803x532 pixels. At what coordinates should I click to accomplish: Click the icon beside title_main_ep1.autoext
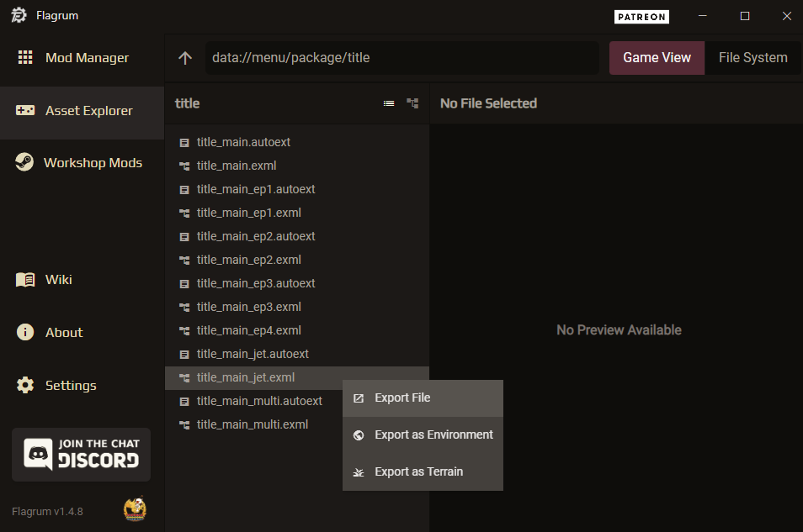[184, 190]
